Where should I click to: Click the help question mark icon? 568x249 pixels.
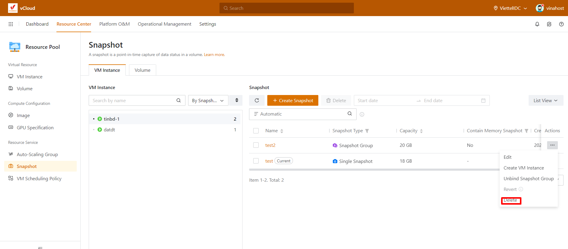[561, 24]
